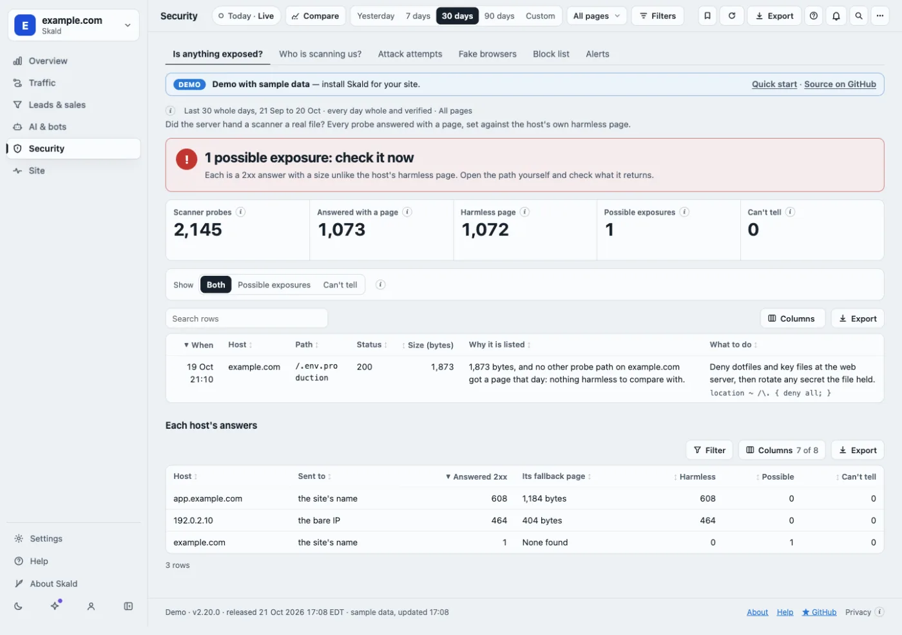Choose Custom time range
This screenshot has width=902, height=635.
540,15
